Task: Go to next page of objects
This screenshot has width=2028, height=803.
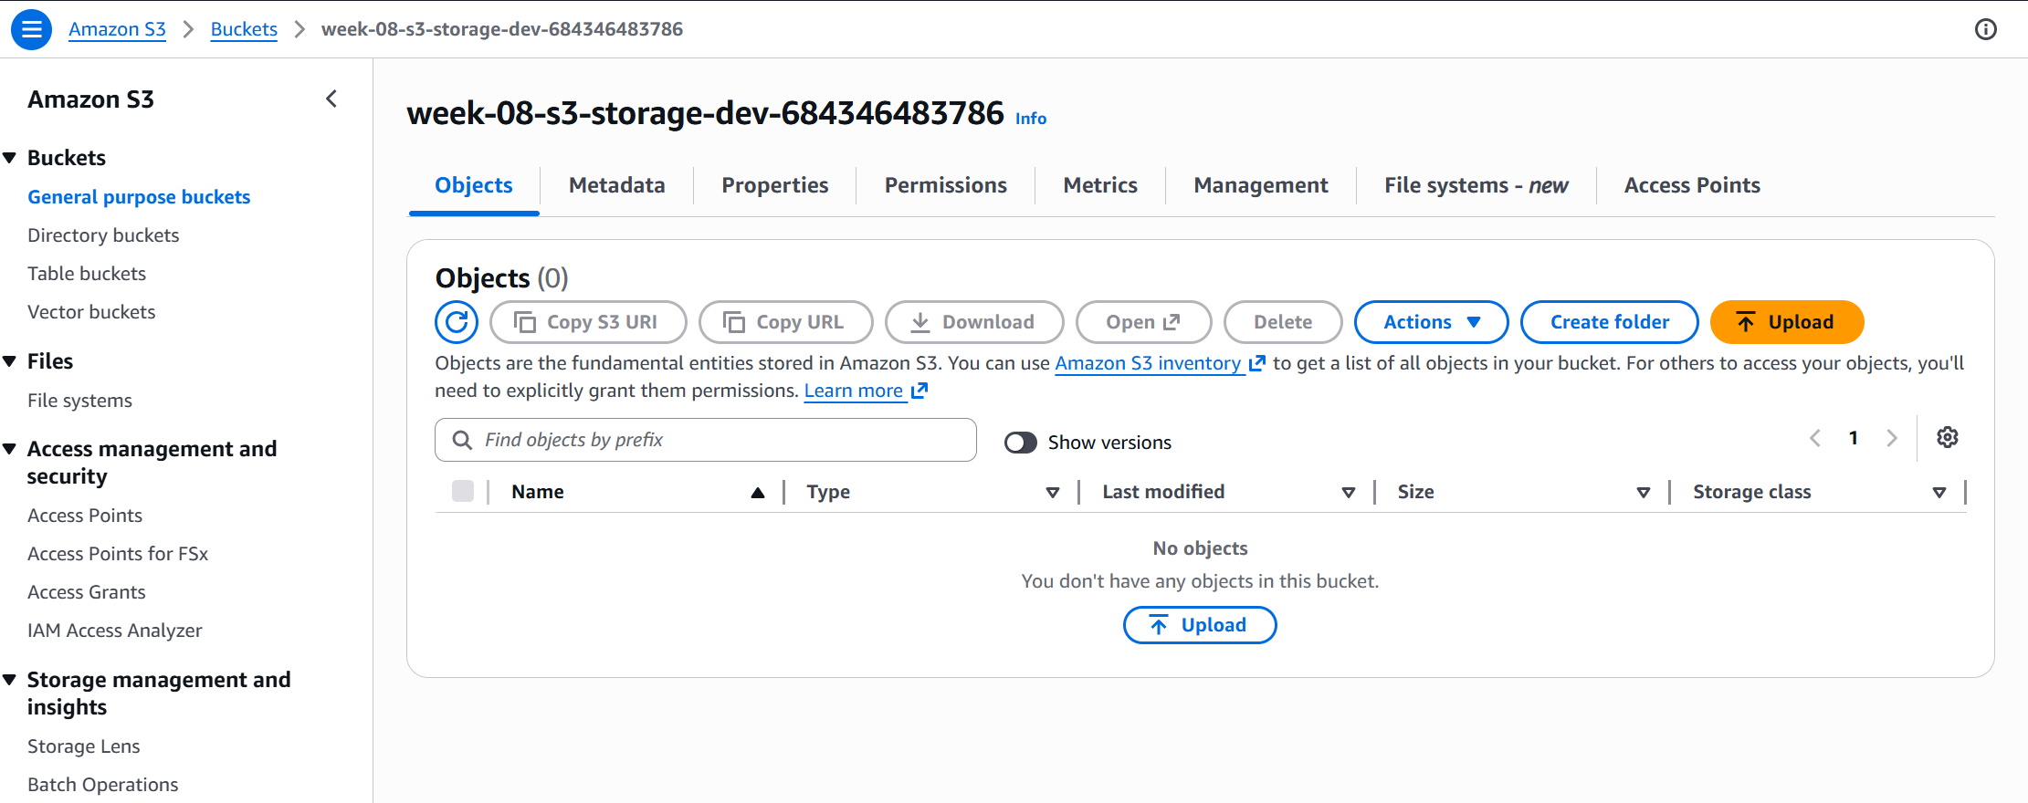Action: (1892, 438)
